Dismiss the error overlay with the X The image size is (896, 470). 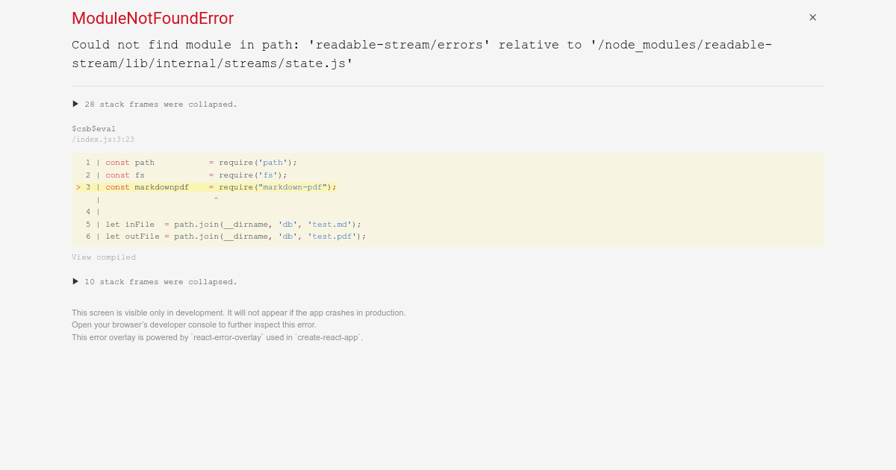812,16
